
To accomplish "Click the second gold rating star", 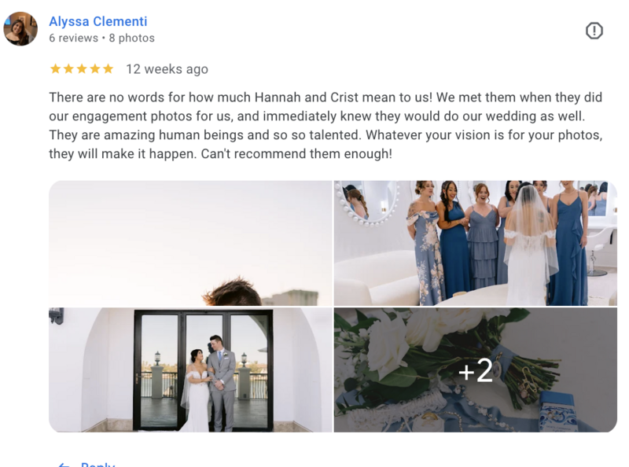I will pos(68,69).
